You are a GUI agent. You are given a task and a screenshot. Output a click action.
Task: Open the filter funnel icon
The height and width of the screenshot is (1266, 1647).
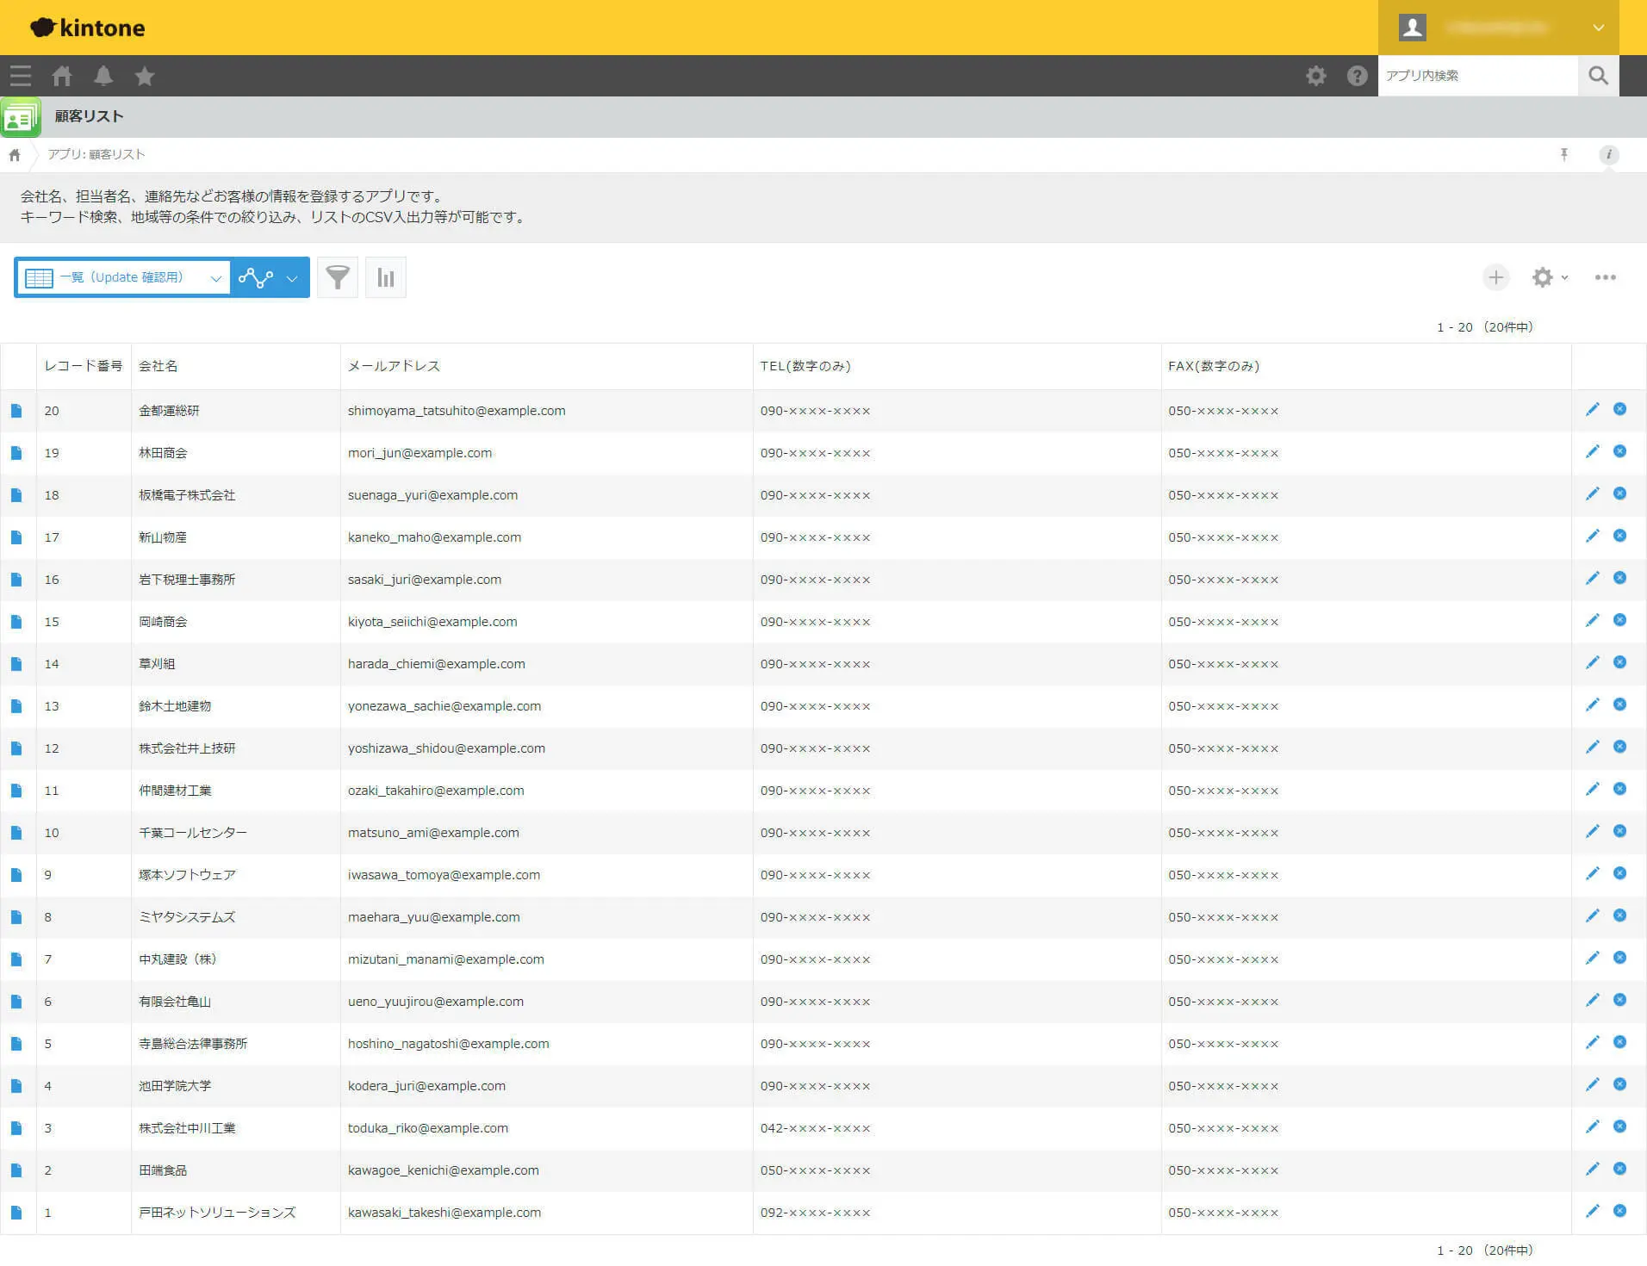coord(338,277)
